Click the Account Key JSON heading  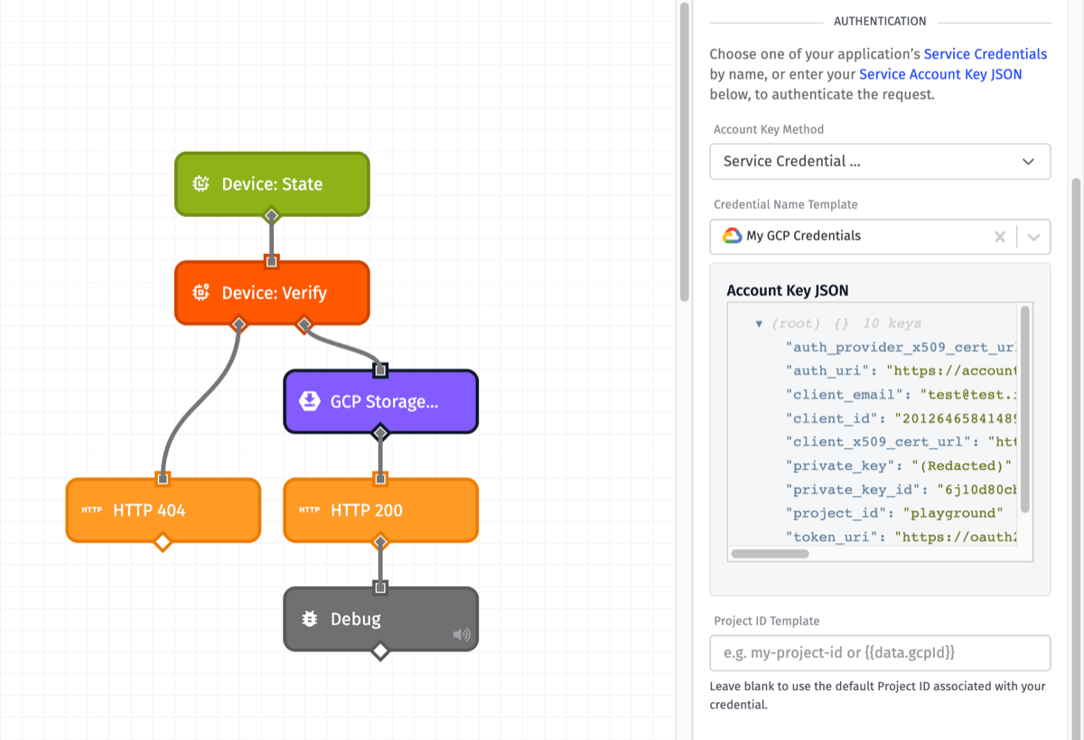tap(787, 290)
